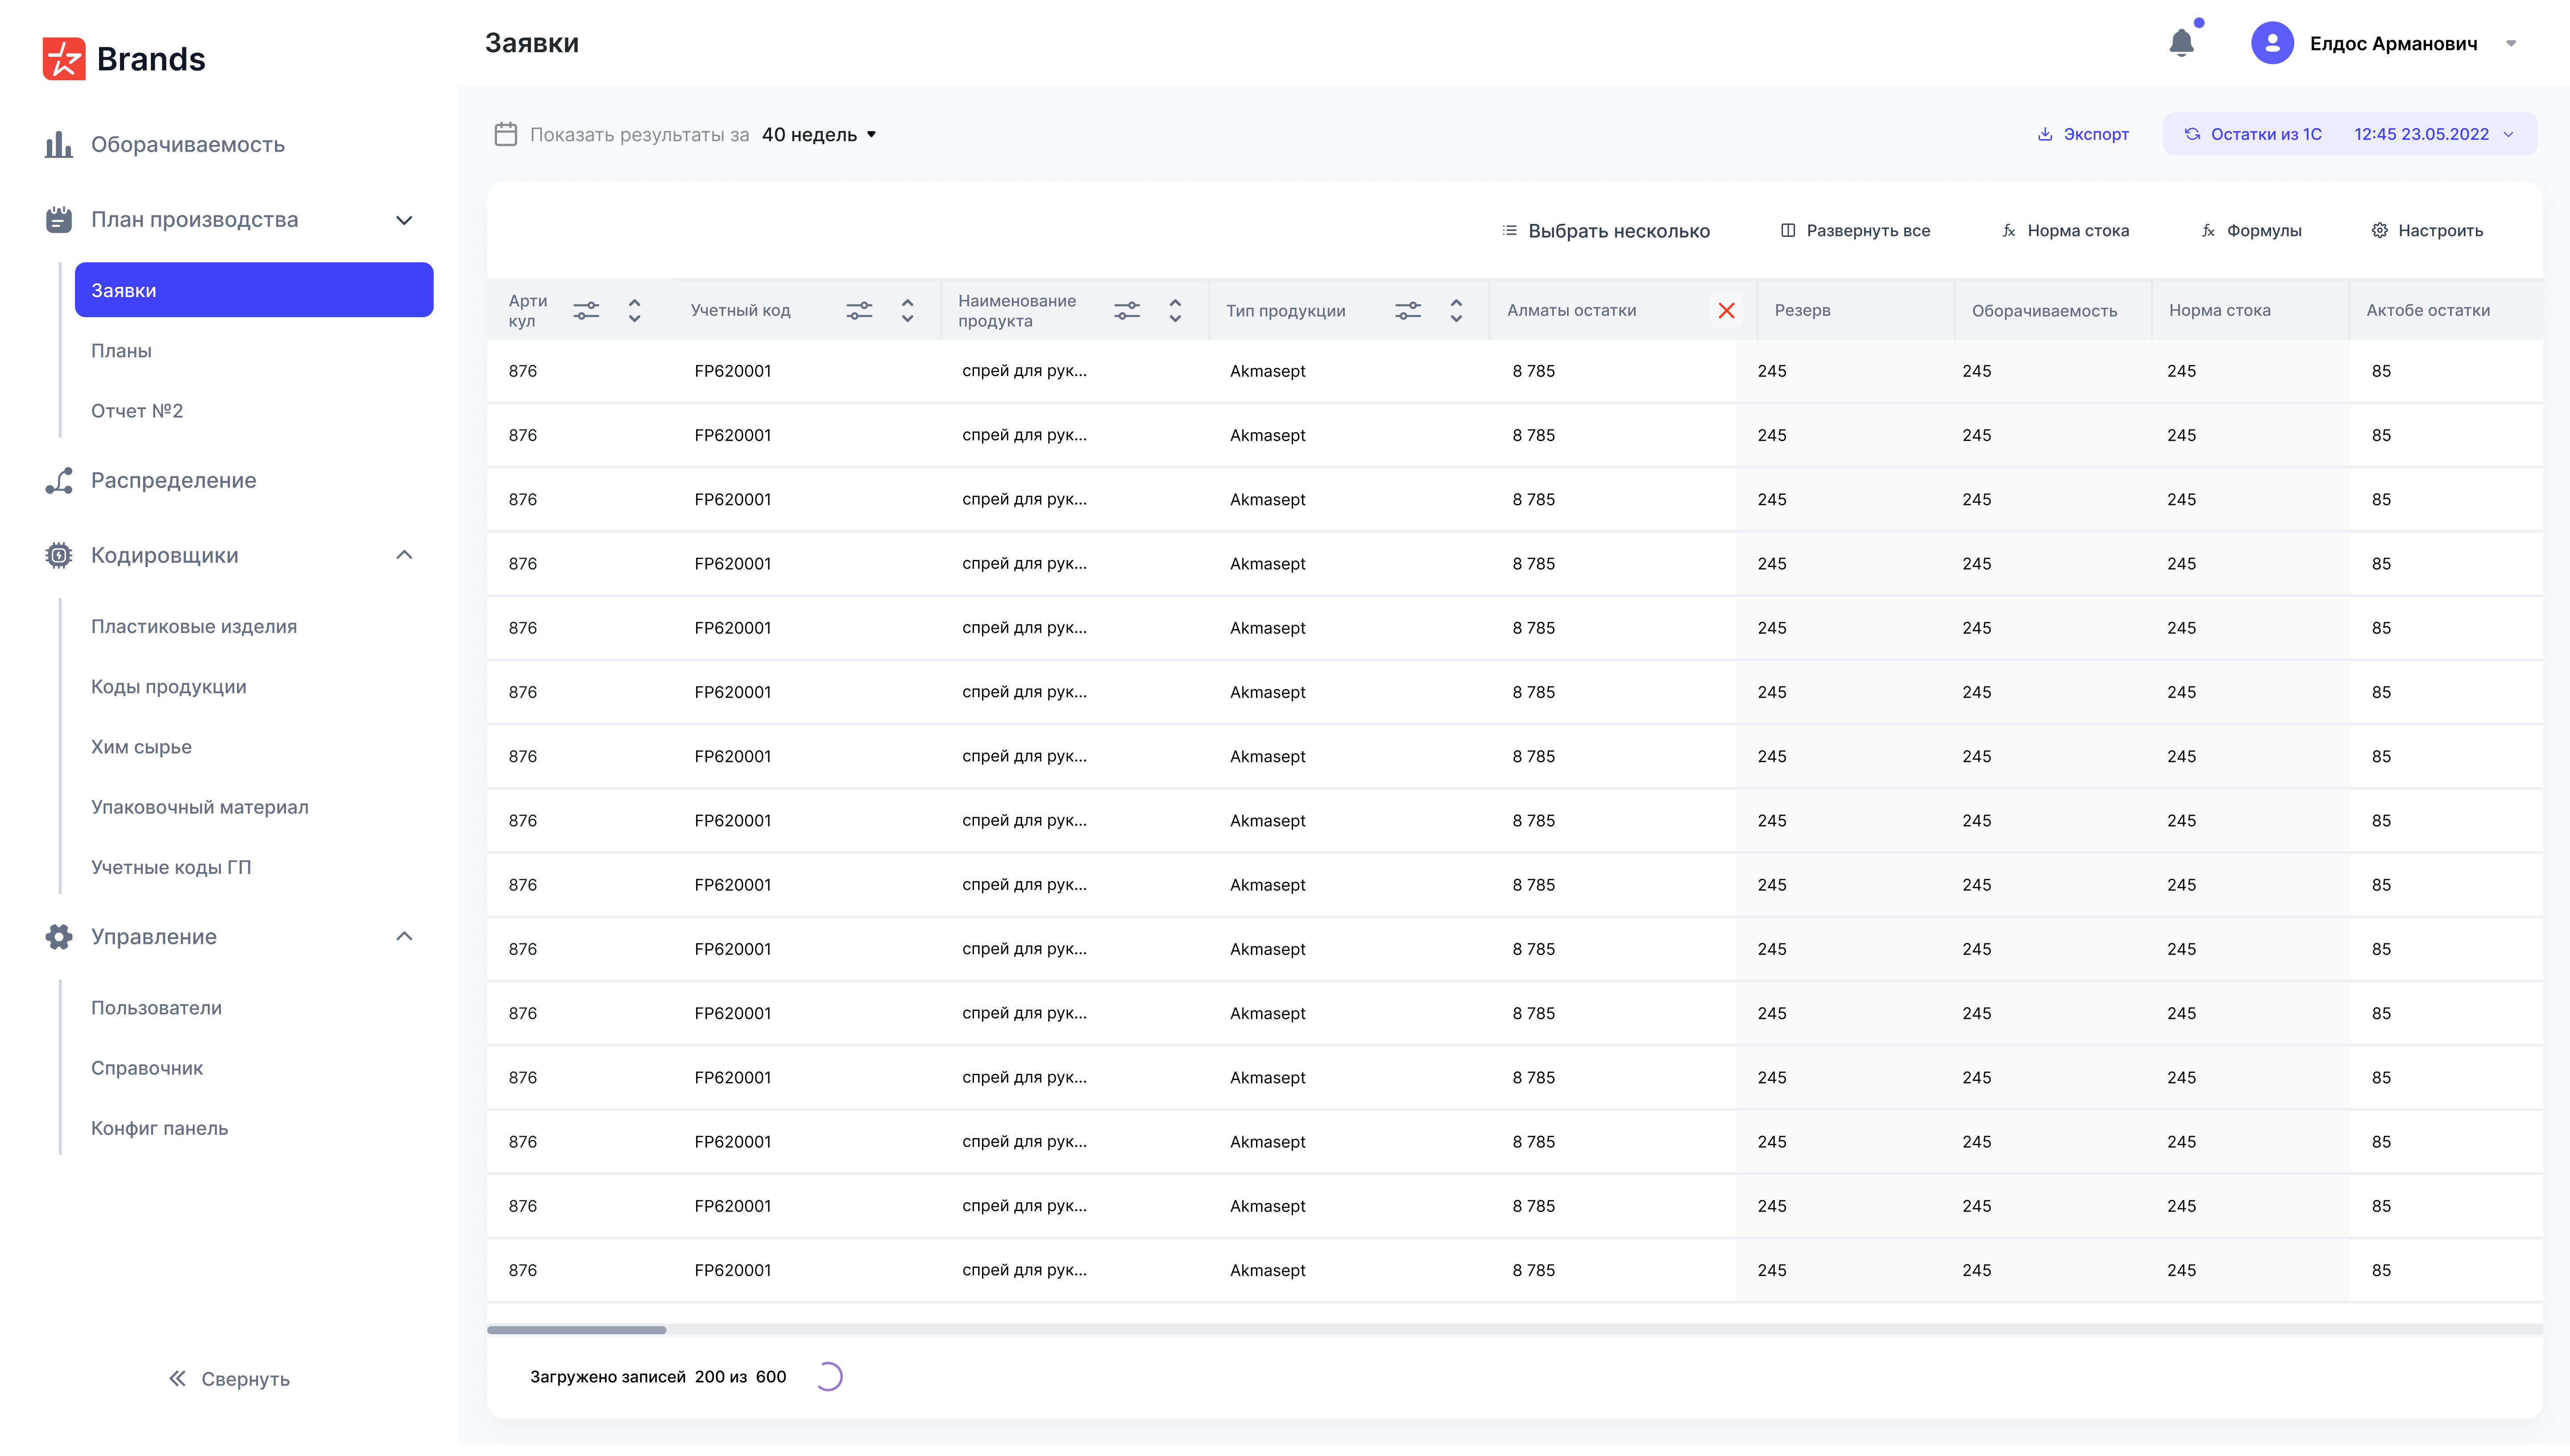Go to Пользователи in sidebar
Image resolution: width=2570 pixels, height=1456 pixels.
click(156, 1008)
